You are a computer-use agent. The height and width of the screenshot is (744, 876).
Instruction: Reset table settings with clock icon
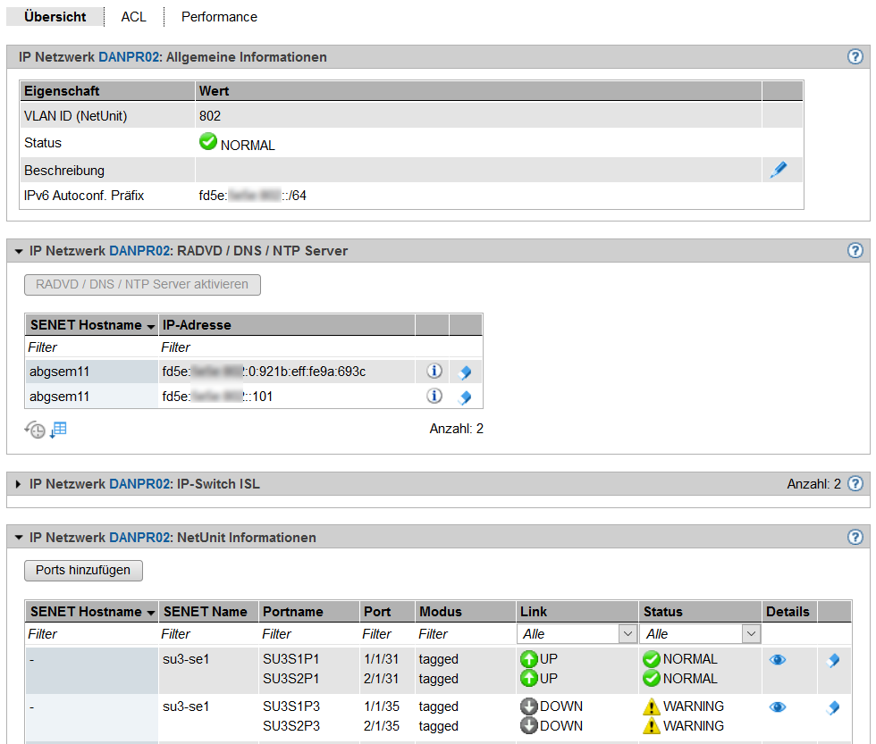pyautogui.click(x=34, y=430)
